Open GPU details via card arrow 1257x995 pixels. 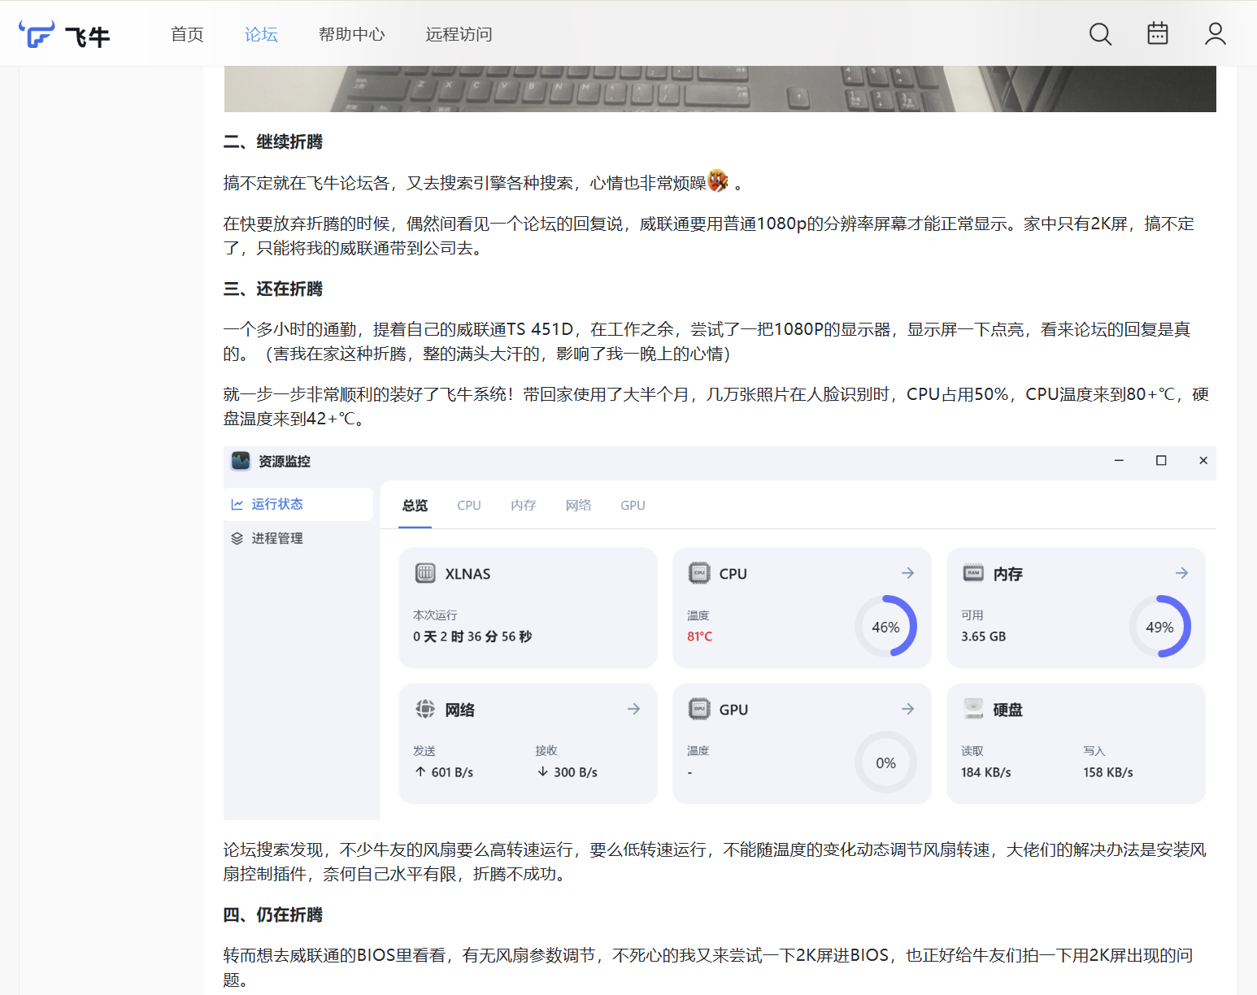(x=907, y=709)
